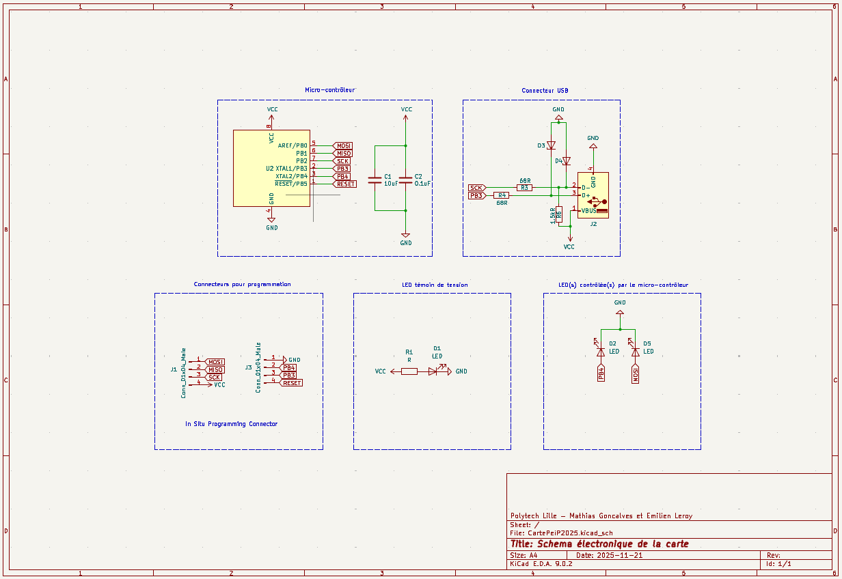Click diode D4 near the USB connector

point(566,161)
